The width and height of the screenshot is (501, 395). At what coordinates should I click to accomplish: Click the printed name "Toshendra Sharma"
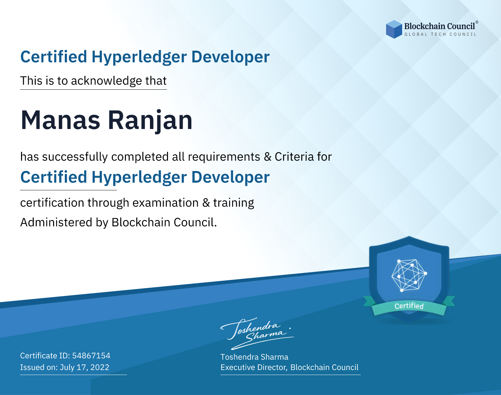click(x=254, y=357)
